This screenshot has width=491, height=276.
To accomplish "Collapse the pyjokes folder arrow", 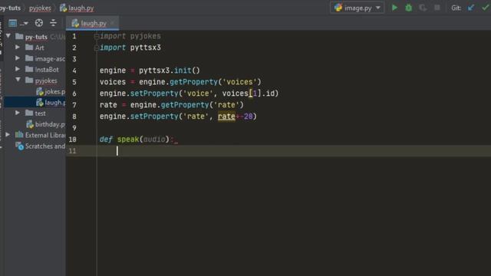I will [x=18, y=80].
